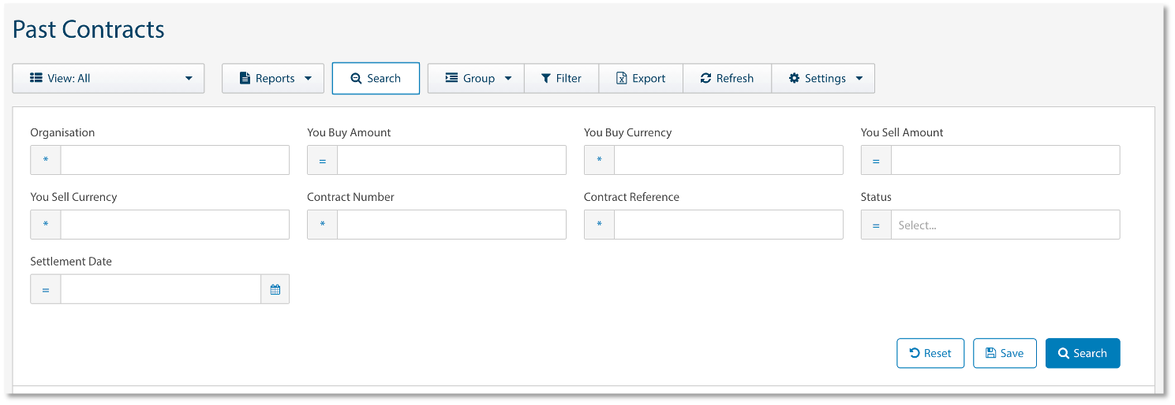Expand the Group dropdown in toolbar
The height and width of the screenshot is (405, 1175).
476,78
